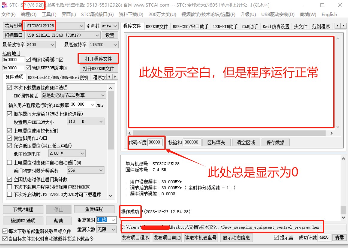This screenshot has width=348, height=248.
Task: Click the 清零 button next to success count
Action: [x=339, y=238]
